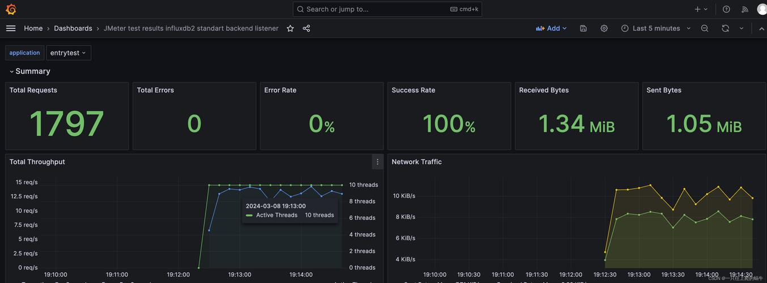
Task: Open the Network Traffic panel title
Action: pos(417,162)
